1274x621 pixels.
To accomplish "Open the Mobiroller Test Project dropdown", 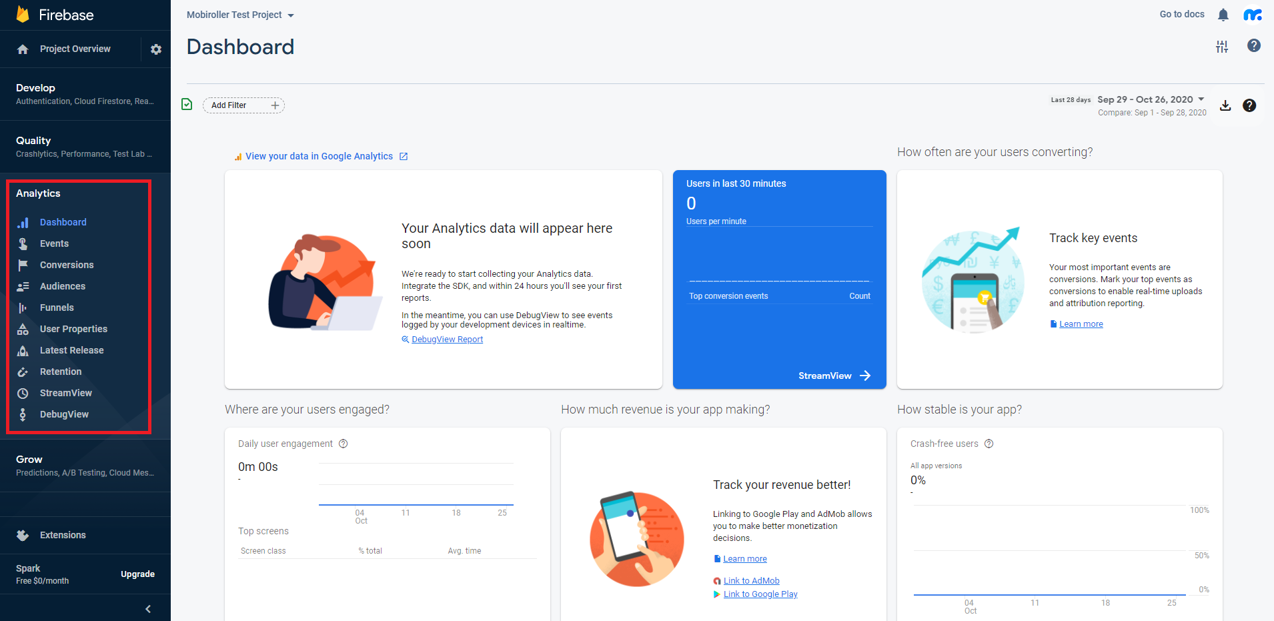I will click(240, 15).
